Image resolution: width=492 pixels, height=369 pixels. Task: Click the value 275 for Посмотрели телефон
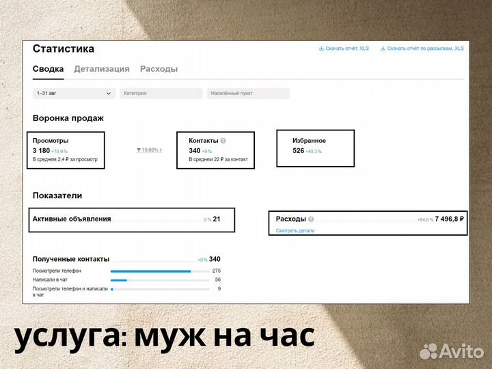tap(217, 271)
